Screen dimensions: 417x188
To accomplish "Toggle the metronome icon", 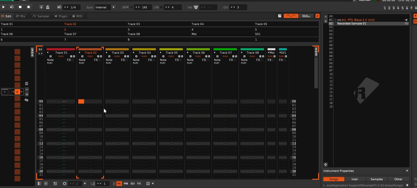I will point(48,7).
